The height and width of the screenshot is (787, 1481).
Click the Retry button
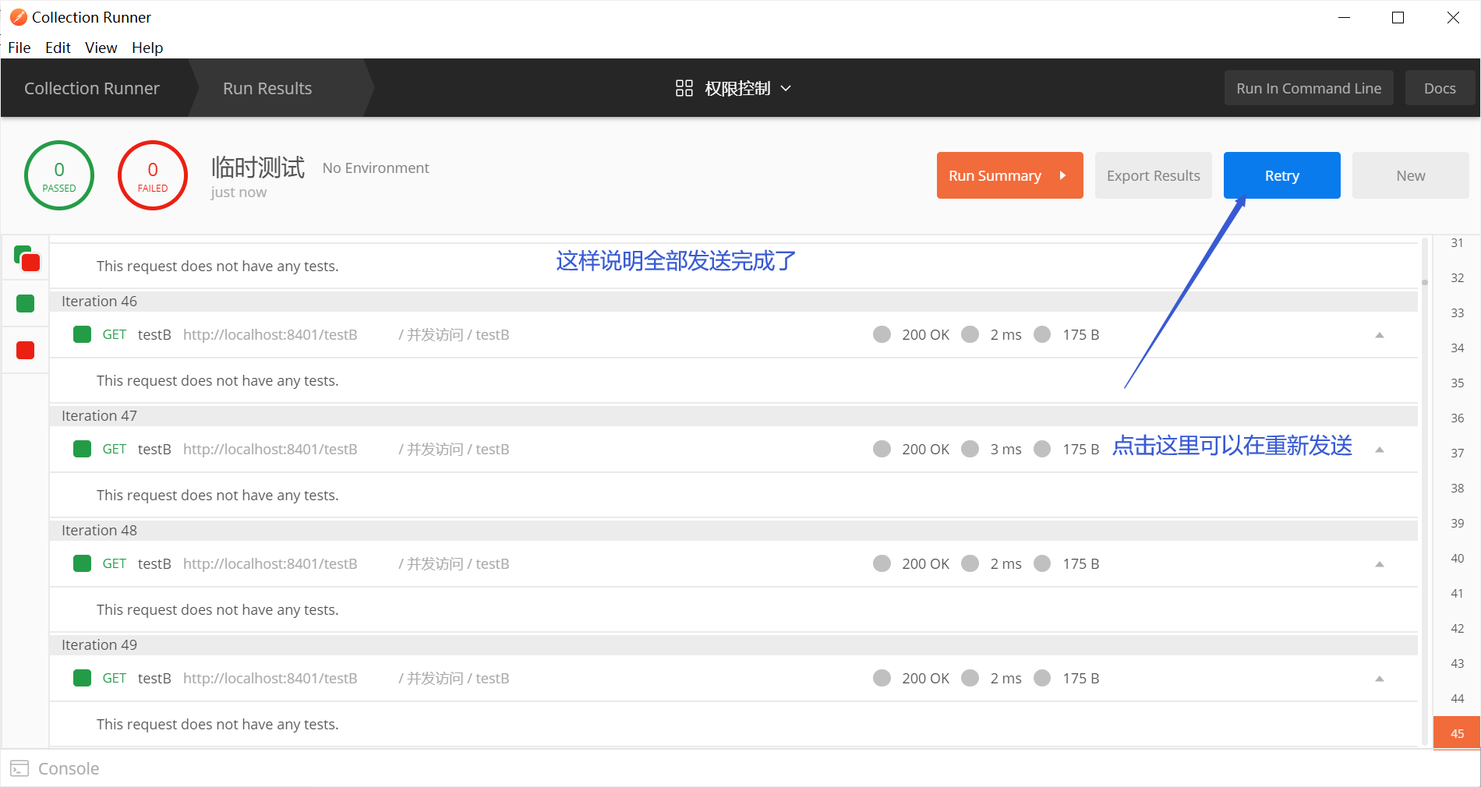pyautogui.click(x=1281, y=175)
